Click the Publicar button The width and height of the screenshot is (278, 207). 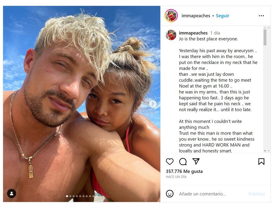257,194
